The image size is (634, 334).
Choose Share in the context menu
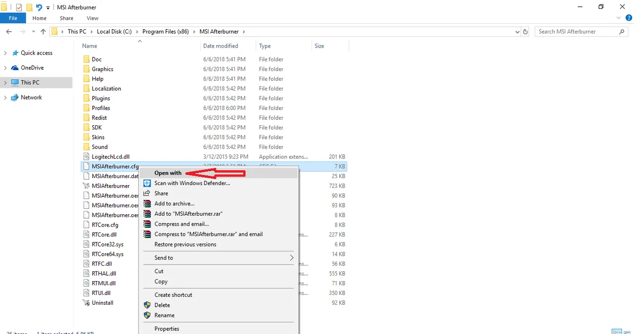pos(219,193)
